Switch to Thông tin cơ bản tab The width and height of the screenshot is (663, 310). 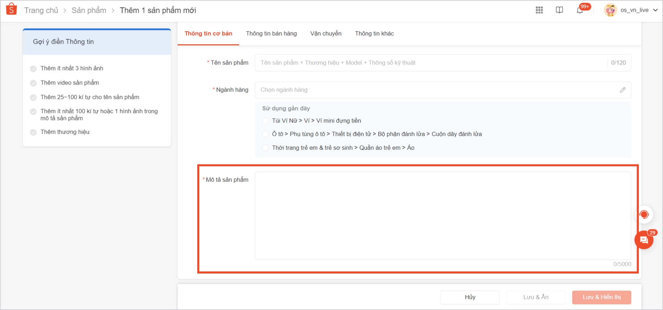(208, 34)
